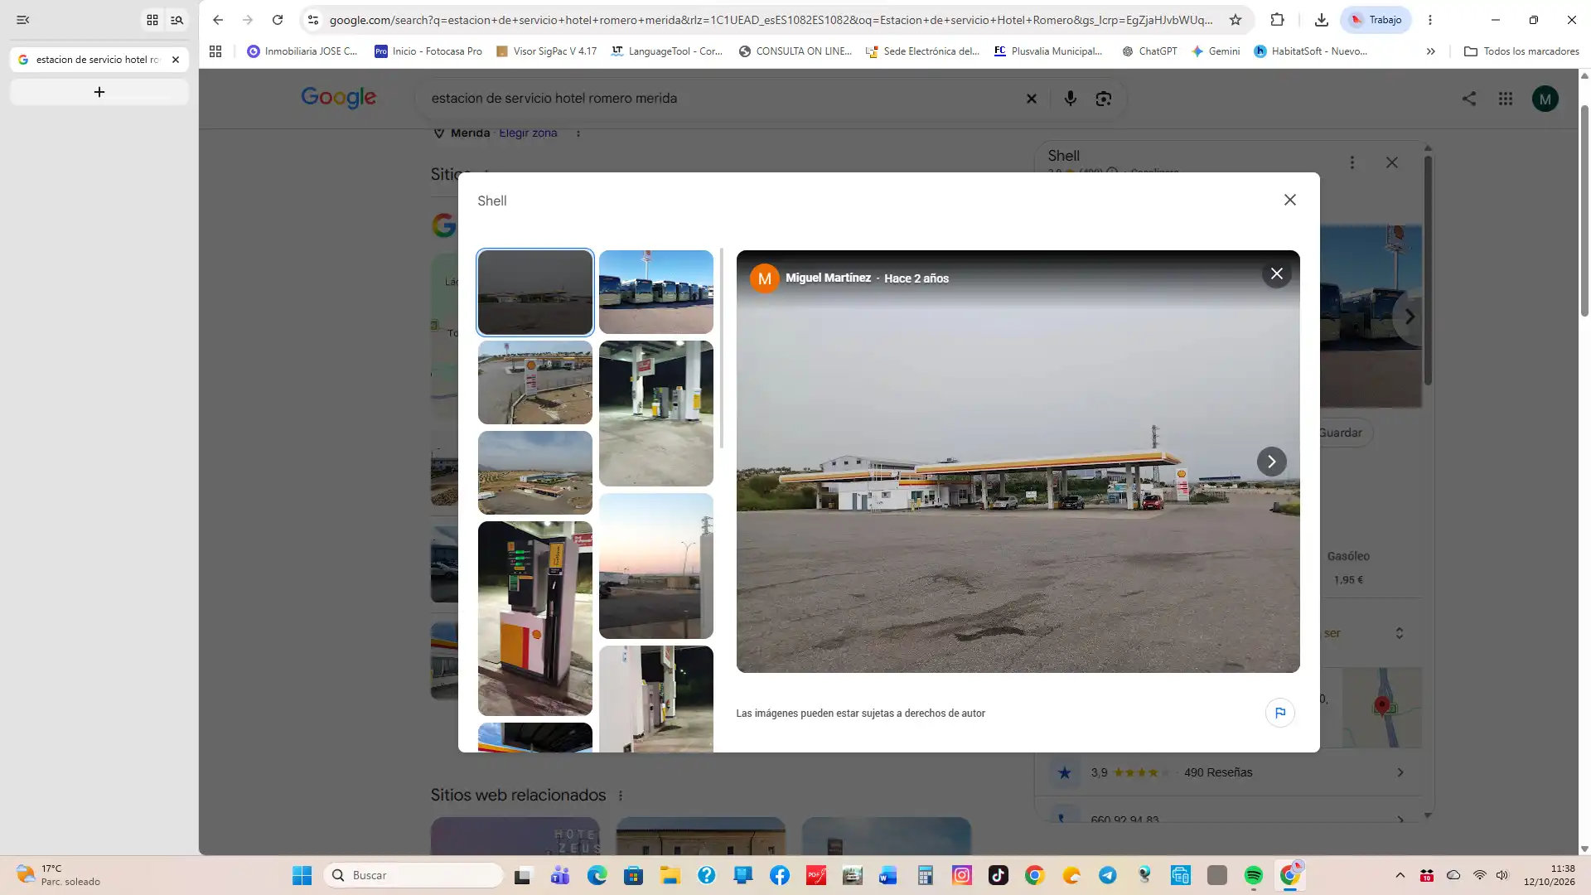
Task: Select the wet ground Shell sign thumbnail
Action: pos(535,382)
